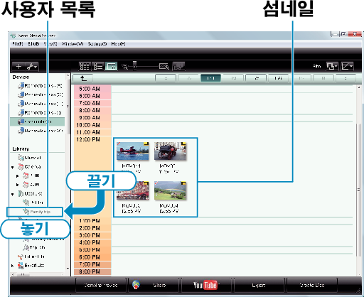This screenshot has height=297, width=364.
Task: Click the Combine movies button
Action: tap(101, 285)
